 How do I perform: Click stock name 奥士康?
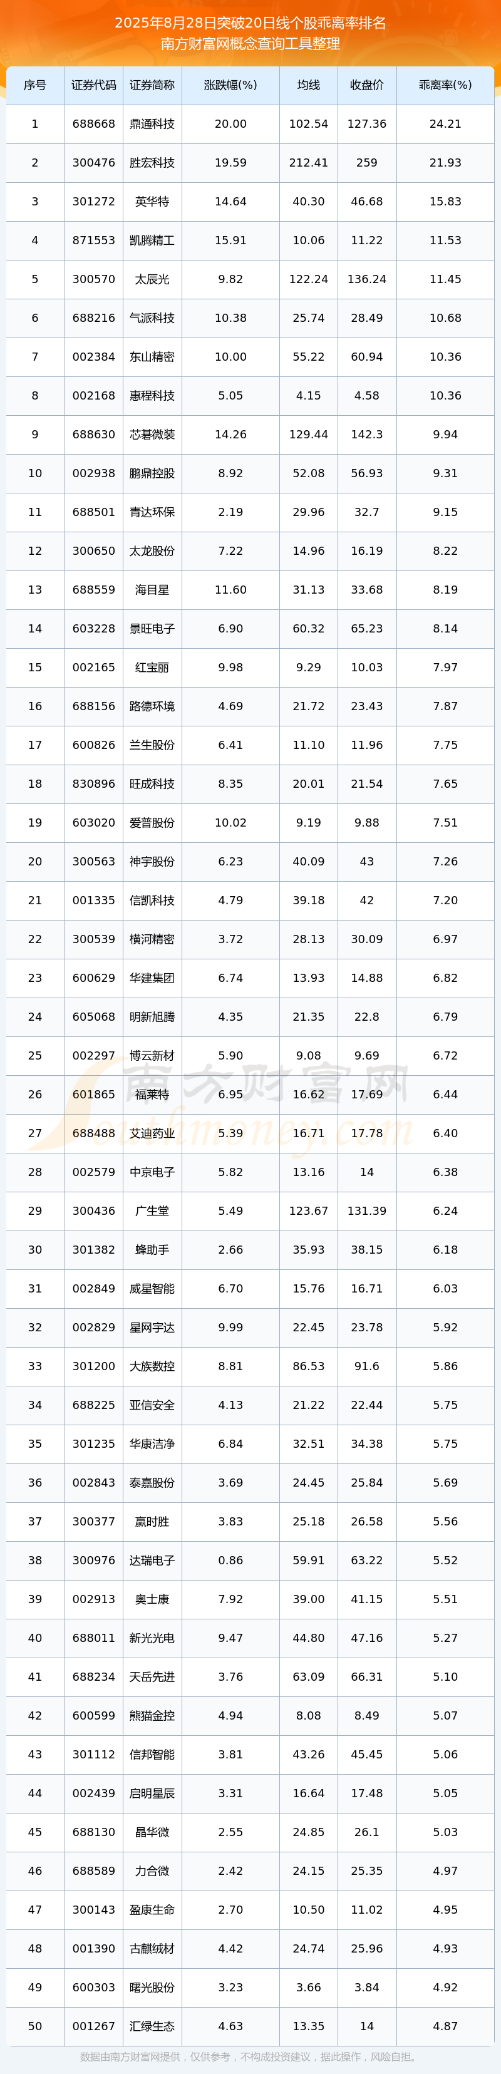click(152, 1600)
